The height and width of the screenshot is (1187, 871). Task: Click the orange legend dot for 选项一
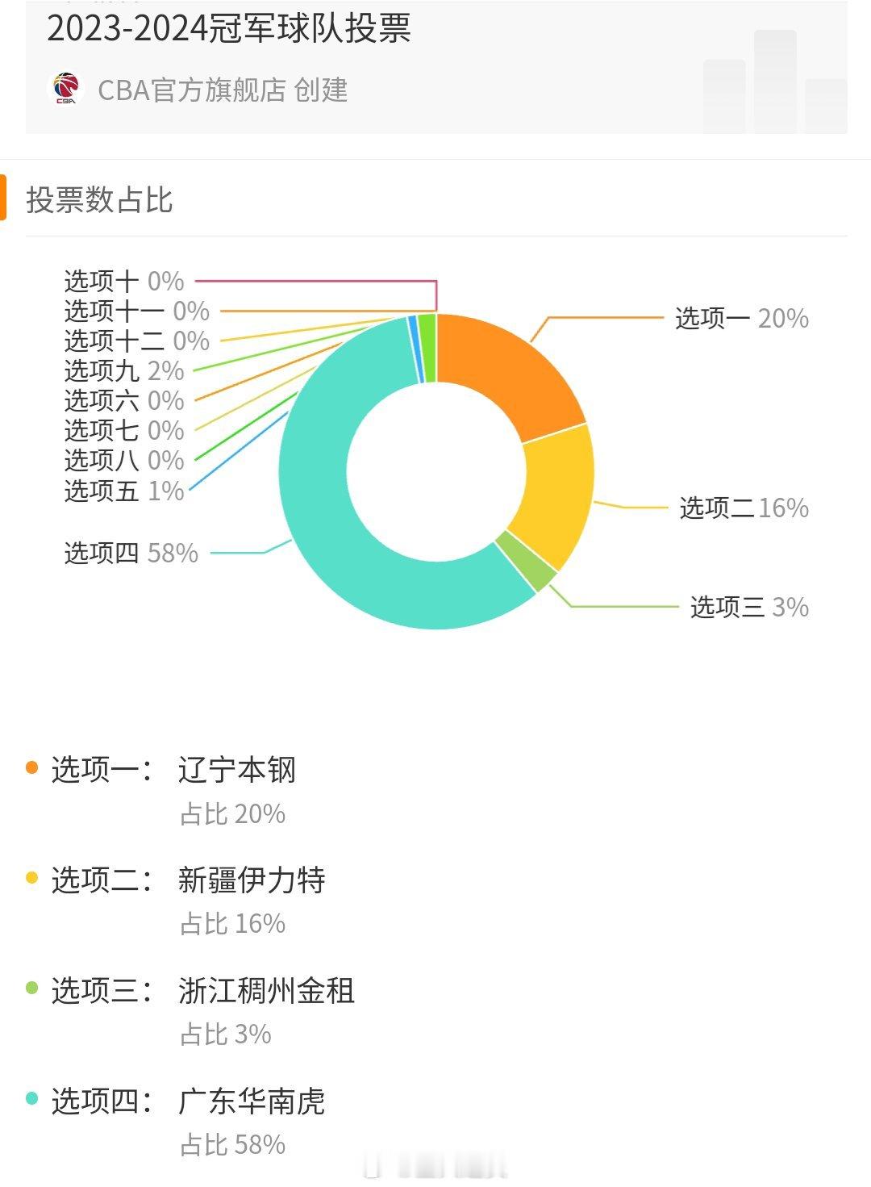click(x=32, y=767)
